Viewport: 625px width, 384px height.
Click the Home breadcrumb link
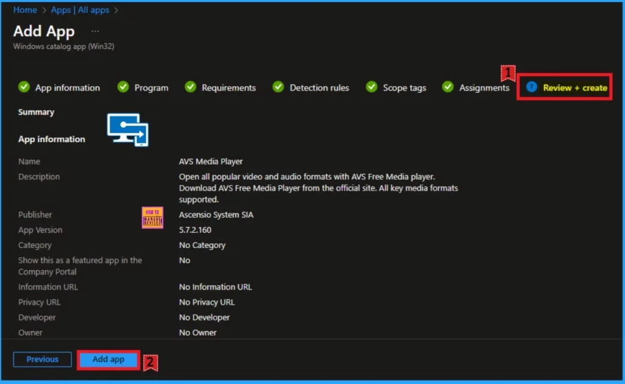coord(25,10)
